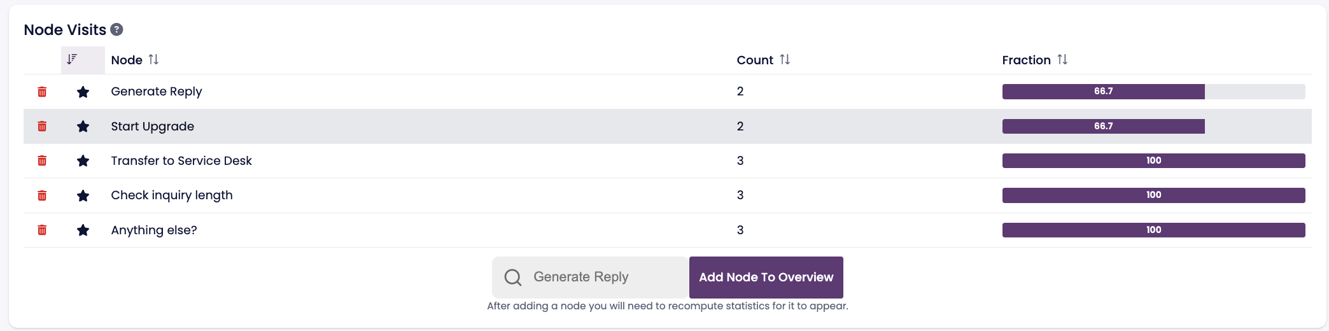Click the sort-order icon above the star column

tap(73, 59)
